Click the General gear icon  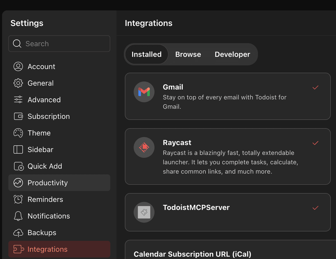pyautogui.click(x=18, y=83)
